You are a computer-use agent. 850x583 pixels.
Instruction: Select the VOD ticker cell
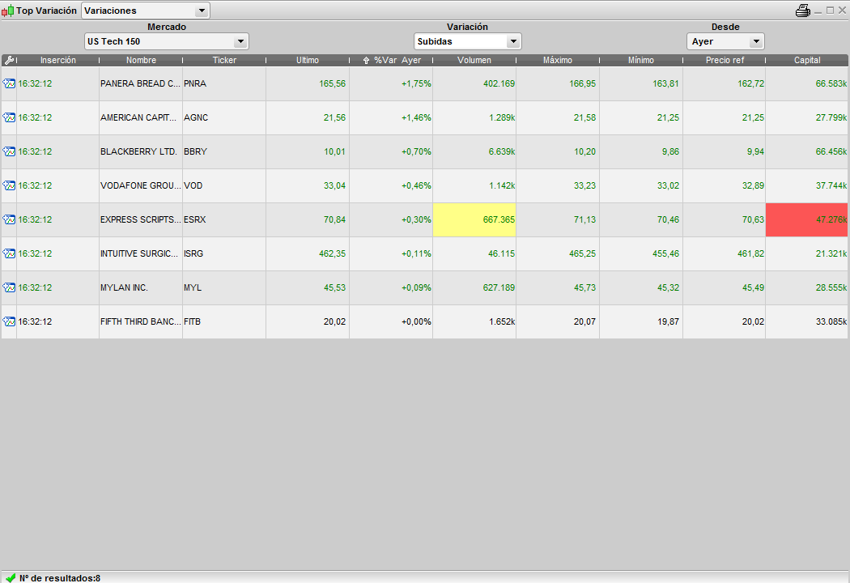[x=224, y=185]
